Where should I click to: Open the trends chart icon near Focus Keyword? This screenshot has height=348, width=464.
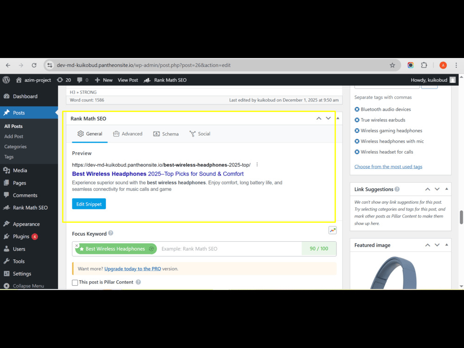pyautogui.click(x=333, y=230)
